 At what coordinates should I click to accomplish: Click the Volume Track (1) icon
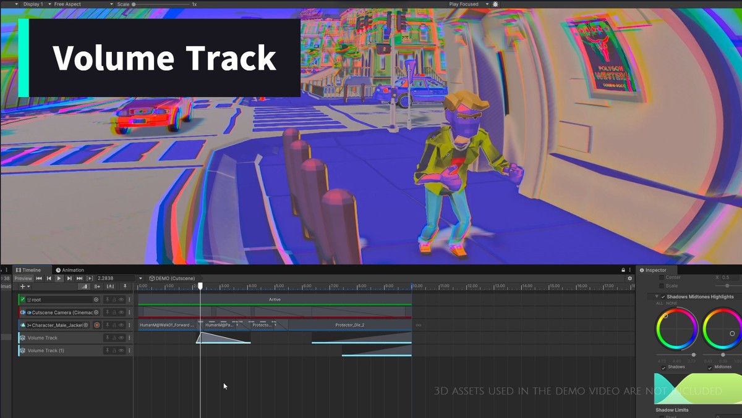tap(22, 351)
